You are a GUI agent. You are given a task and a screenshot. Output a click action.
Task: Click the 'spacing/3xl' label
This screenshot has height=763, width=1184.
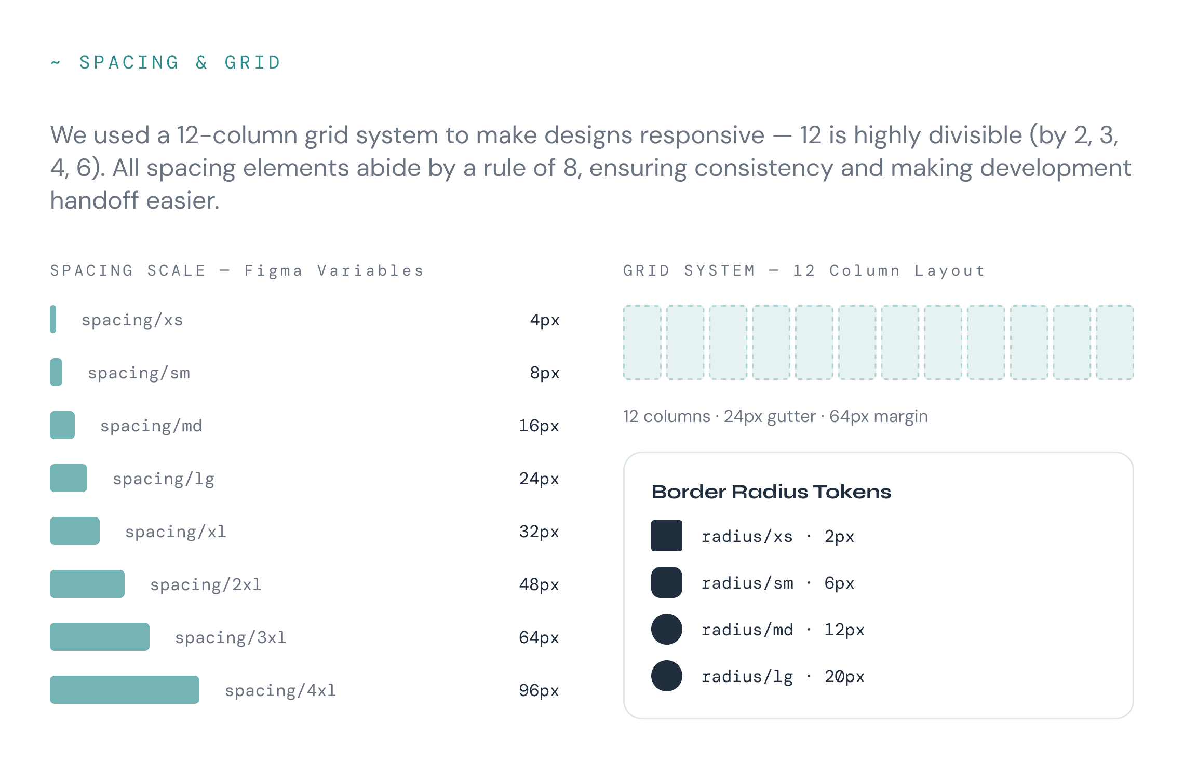tap(231, 638)
